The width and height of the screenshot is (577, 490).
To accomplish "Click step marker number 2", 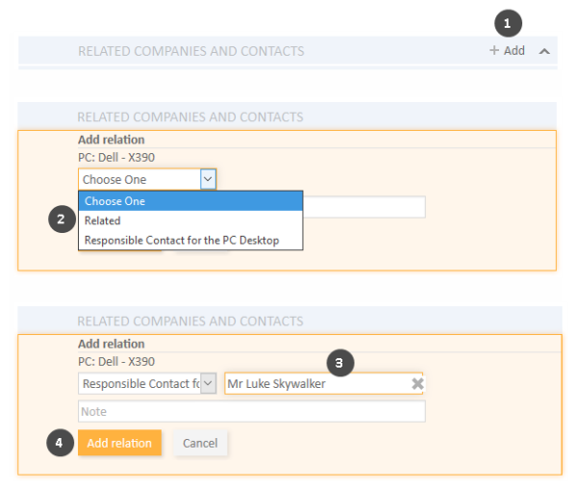I will pos(62,219).
